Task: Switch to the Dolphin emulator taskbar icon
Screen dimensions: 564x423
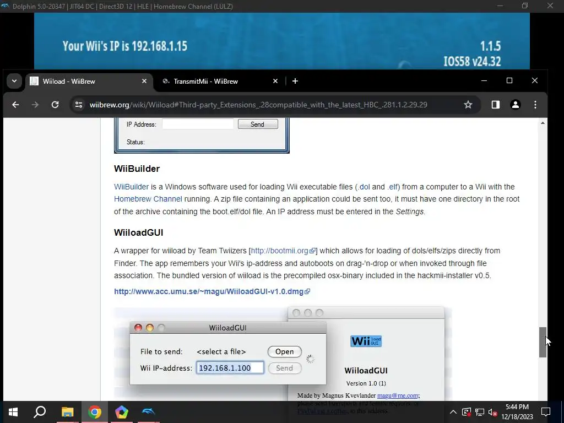Action: (148, 412)
